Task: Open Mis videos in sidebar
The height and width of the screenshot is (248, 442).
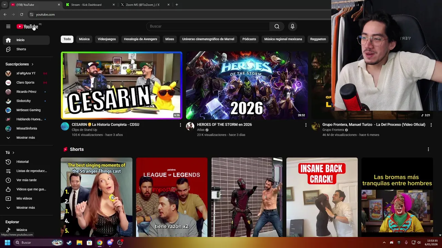Action: [27, 198]
